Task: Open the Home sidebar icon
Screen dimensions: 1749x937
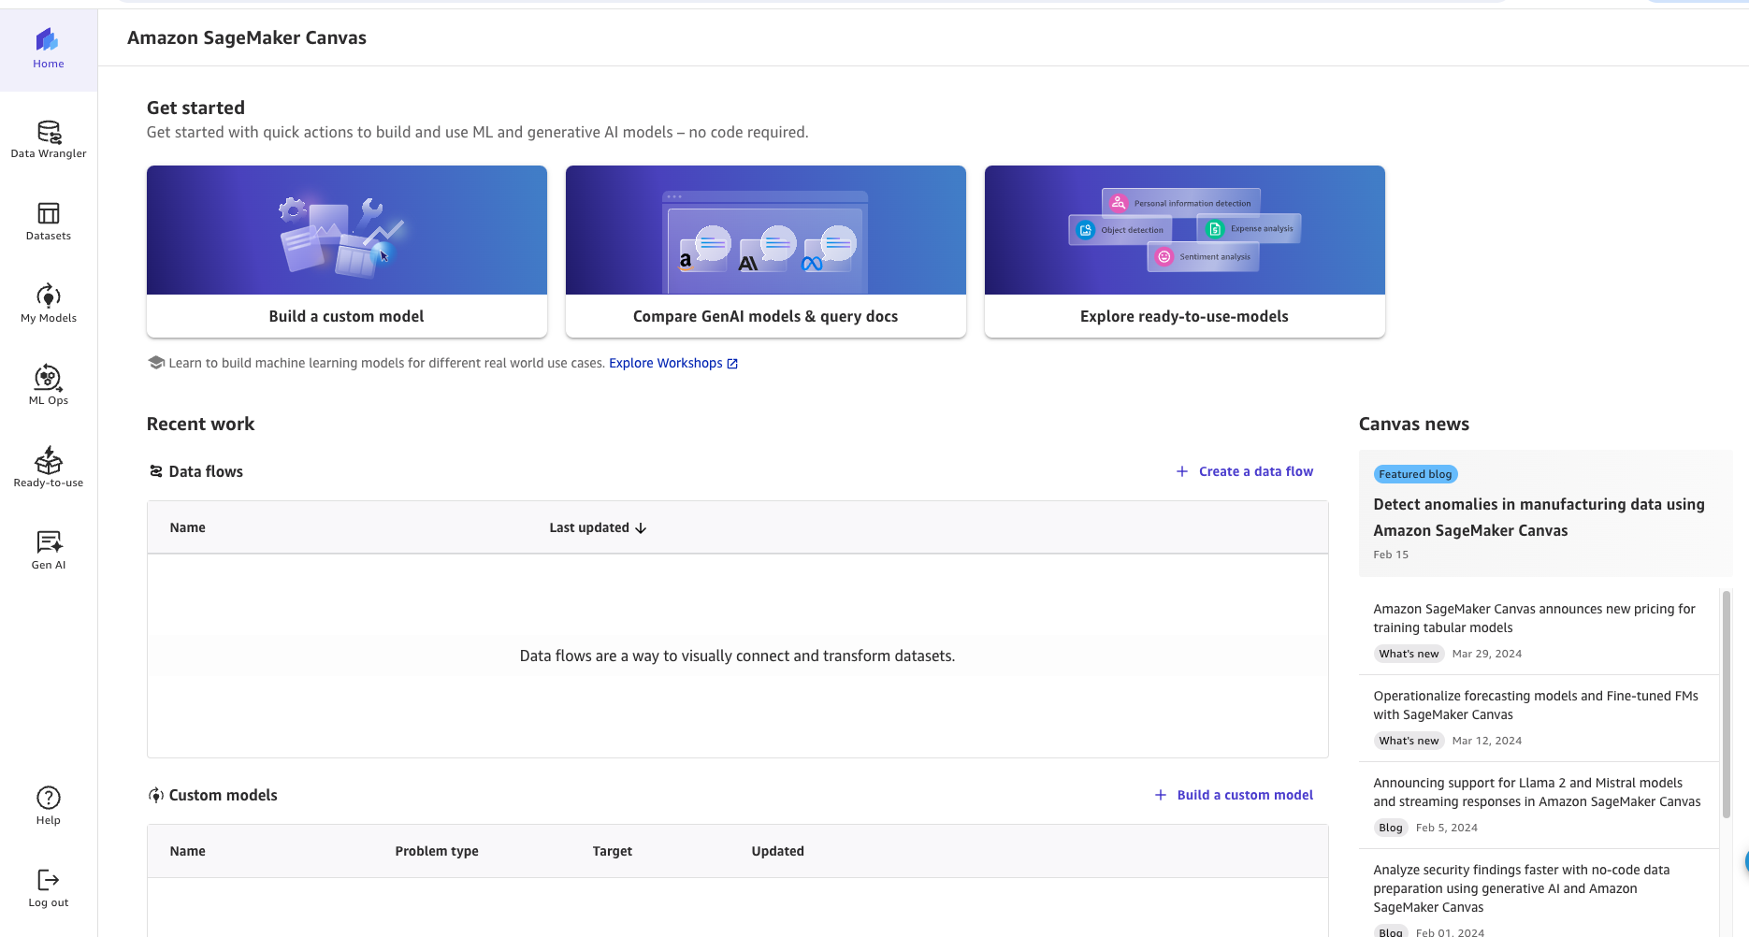Action: coord(48,50)
